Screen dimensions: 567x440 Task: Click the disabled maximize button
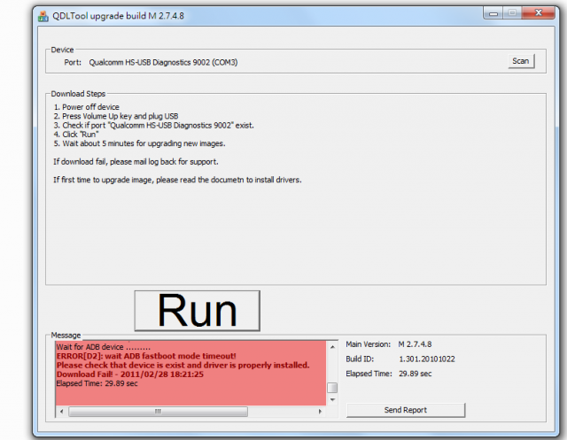(512, 13)
